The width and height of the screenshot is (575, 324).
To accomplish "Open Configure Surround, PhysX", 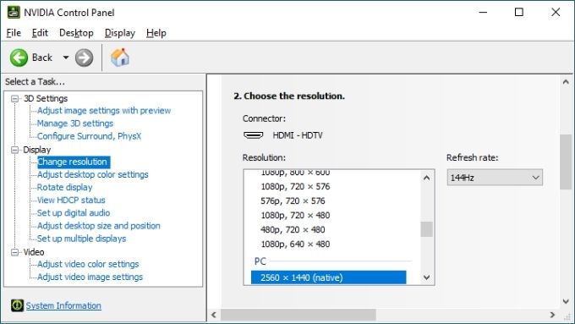I will coord(89,136).
